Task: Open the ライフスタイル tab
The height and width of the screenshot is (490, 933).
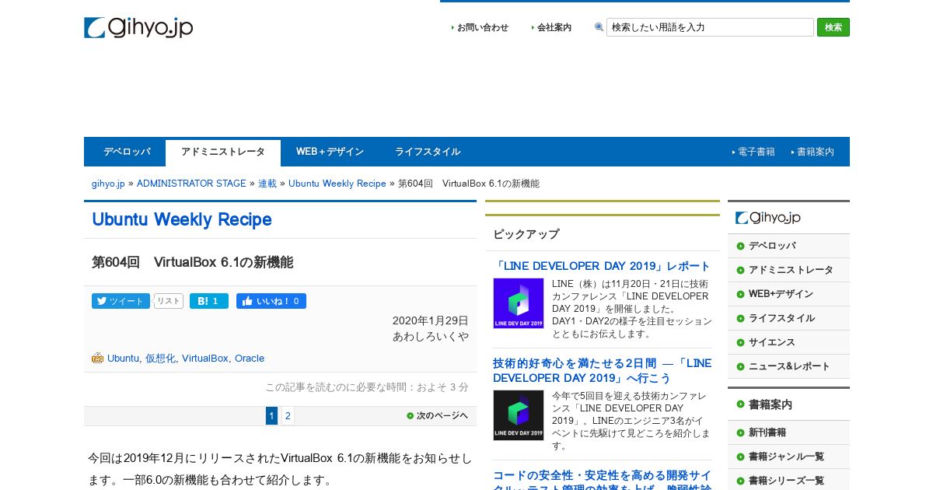Action: 428,152
